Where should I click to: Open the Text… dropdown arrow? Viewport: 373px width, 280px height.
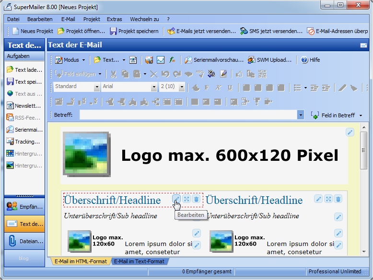click(x=124, y=60)
